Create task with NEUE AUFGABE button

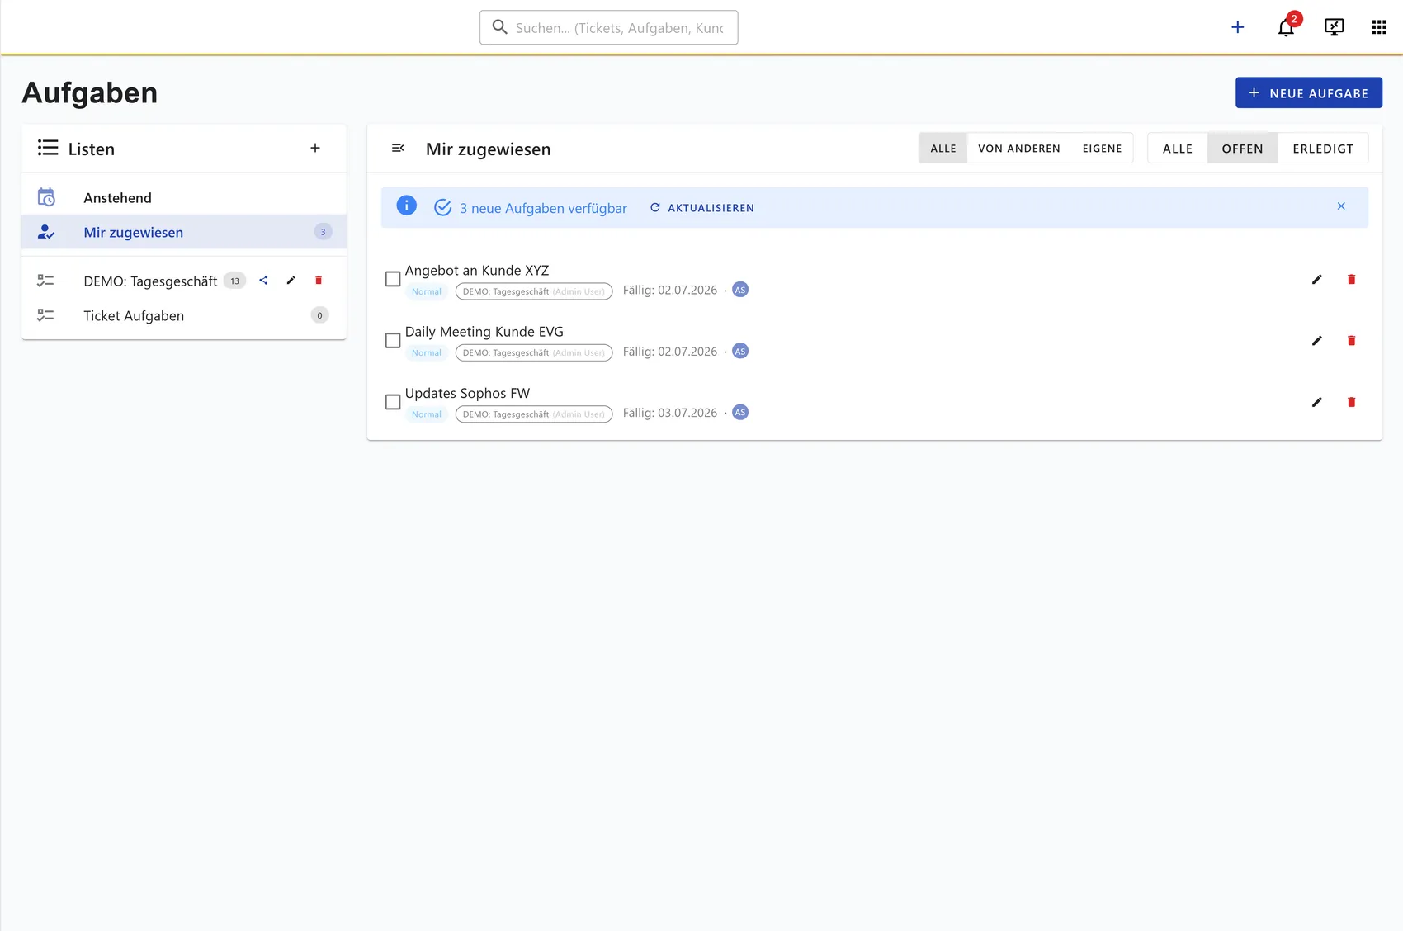pyautogui.click(x=1308, y=92)
